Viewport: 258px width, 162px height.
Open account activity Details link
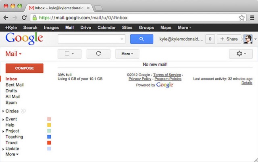tap(247, 83)
